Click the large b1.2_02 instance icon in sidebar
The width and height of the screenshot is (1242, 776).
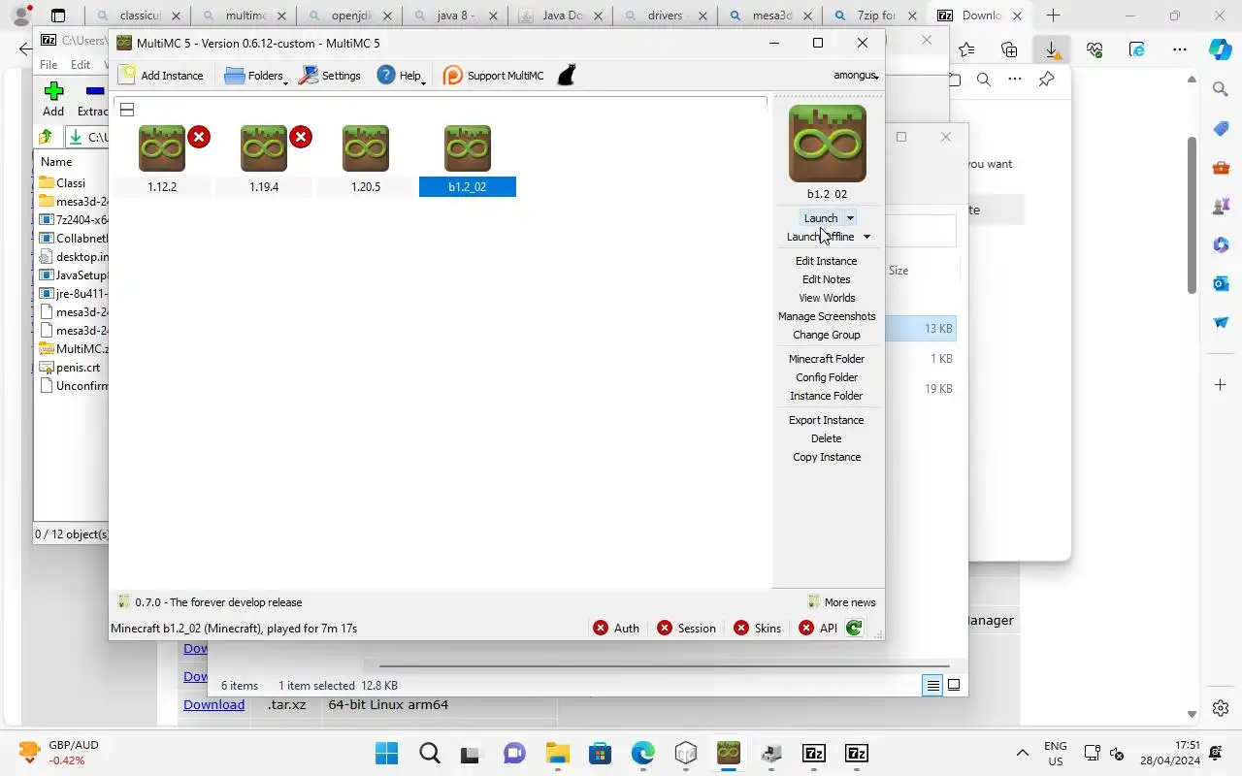click(828, 144)
